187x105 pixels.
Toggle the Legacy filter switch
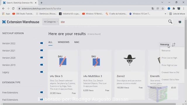point(41,72)
